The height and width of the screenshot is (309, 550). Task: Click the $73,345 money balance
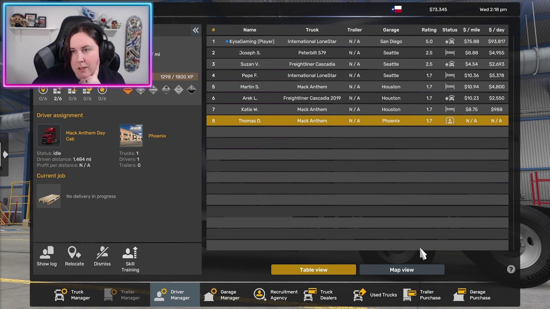point(438,9)
